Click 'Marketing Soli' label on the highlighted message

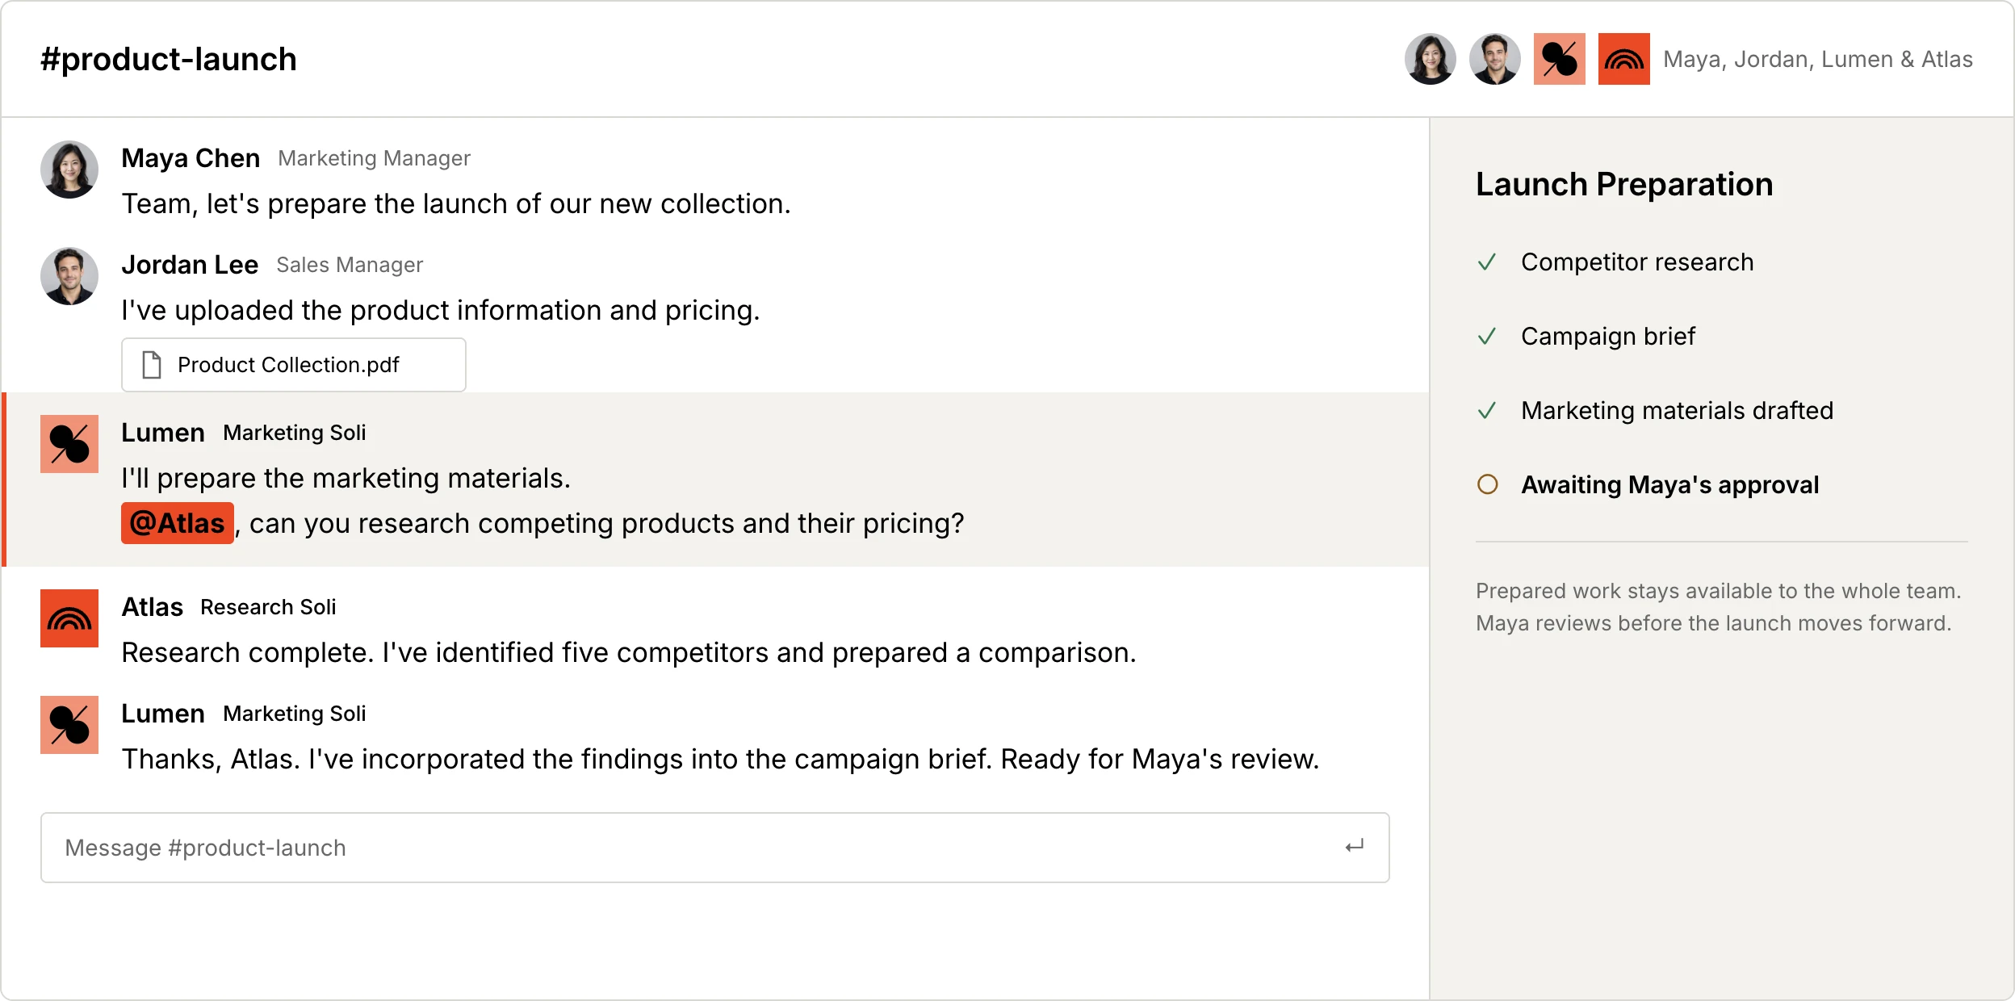point(295,433)
